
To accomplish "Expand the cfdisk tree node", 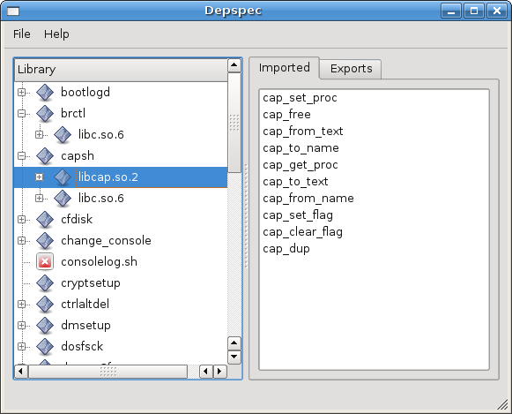I will click(21, 220).
